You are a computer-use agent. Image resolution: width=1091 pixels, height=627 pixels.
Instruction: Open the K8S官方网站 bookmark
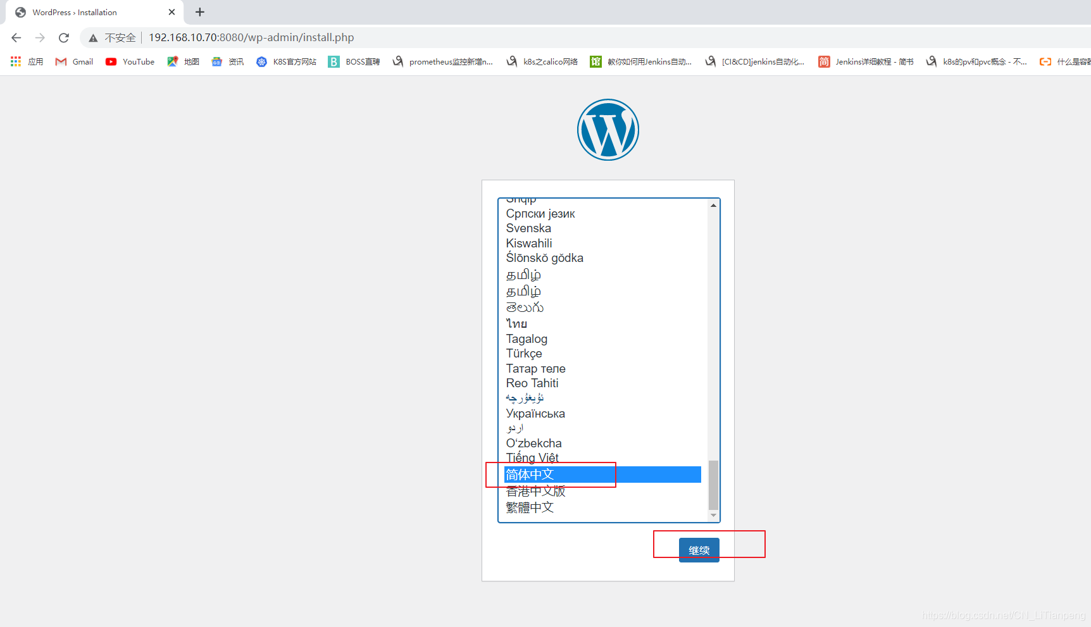pyautogui.click(x=287, y=61)
